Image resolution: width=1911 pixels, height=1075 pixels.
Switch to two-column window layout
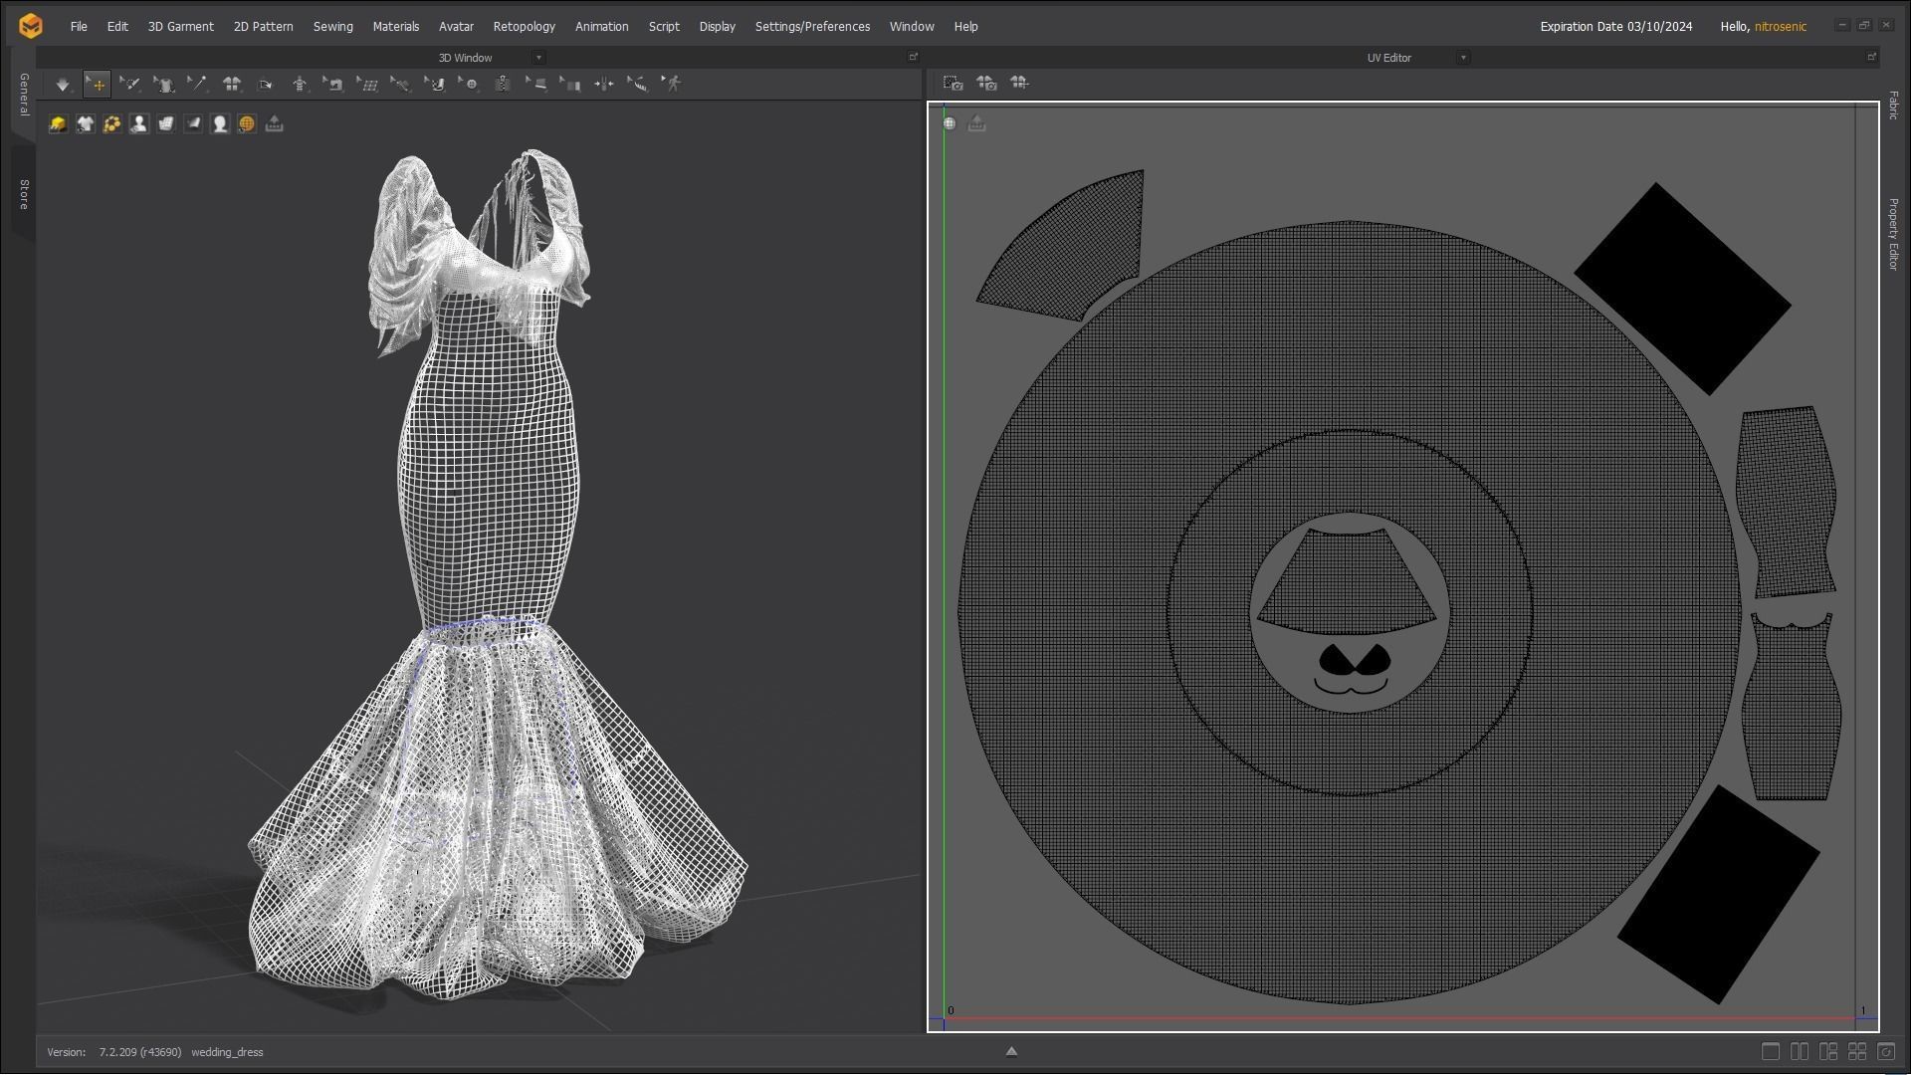(x=1800, y=1051)
